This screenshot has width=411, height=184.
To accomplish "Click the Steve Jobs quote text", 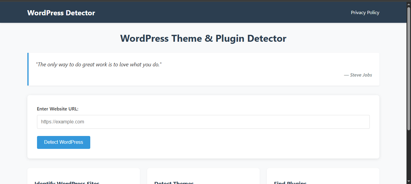I will pyautogui.click(x=99, y=65).
